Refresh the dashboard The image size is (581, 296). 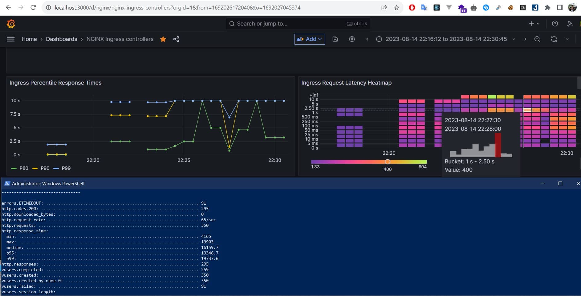coord(554,39)
